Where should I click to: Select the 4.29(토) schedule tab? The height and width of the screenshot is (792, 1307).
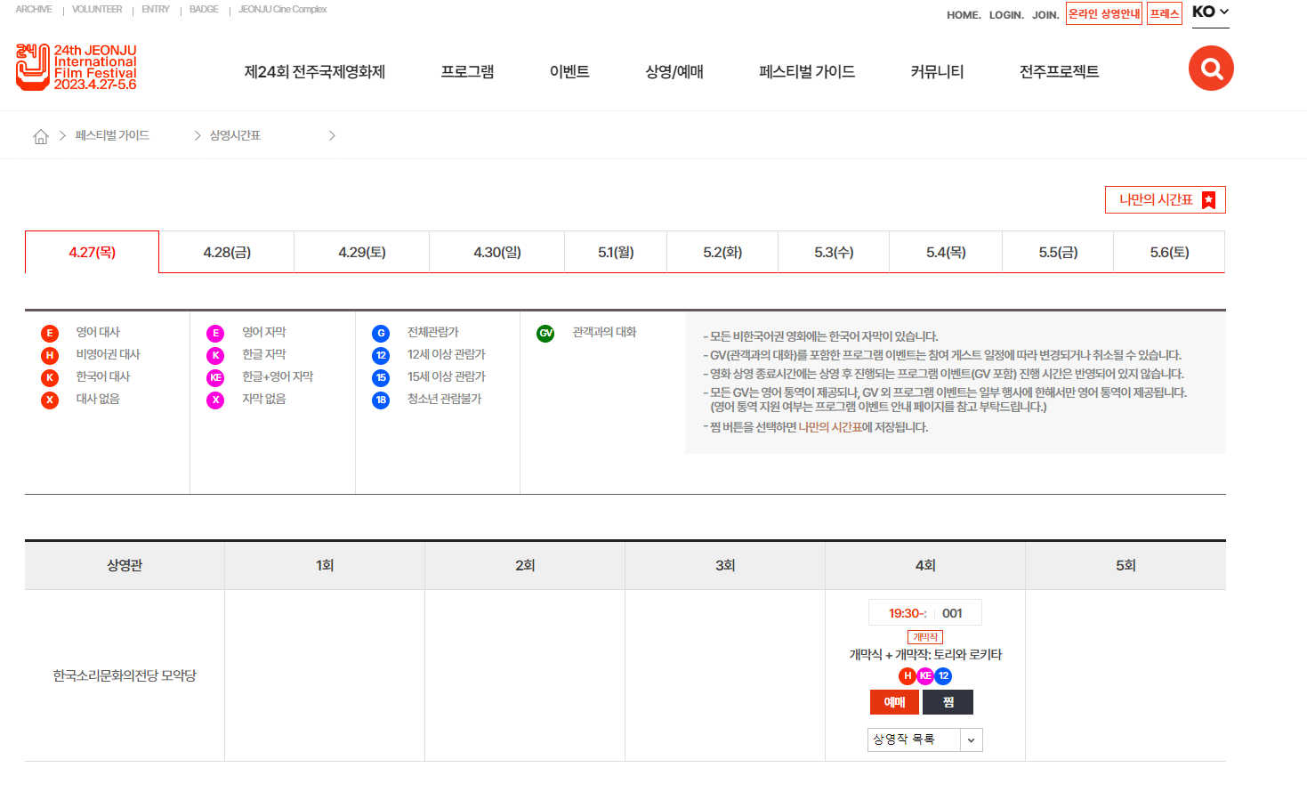[361, 252]
